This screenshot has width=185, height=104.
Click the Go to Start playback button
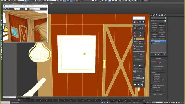[165, 103]
